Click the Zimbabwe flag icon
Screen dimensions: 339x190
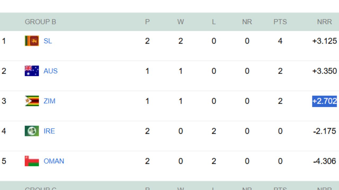pyautogui.click(x=32, y=101)
